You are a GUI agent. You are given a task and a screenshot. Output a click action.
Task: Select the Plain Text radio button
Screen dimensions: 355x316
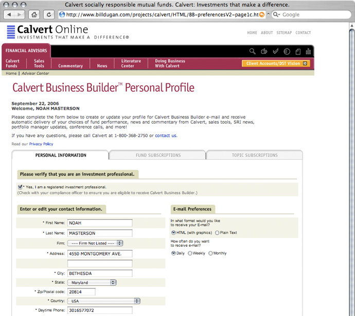[x=217, y=233]
